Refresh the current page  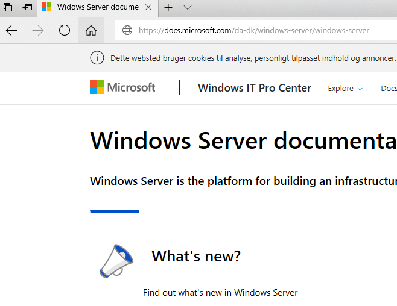65,30
